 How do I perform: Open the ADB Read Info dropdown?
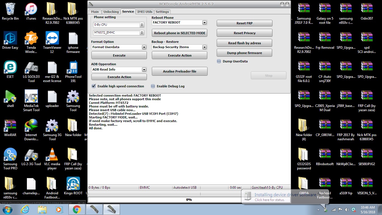point(144,69)
